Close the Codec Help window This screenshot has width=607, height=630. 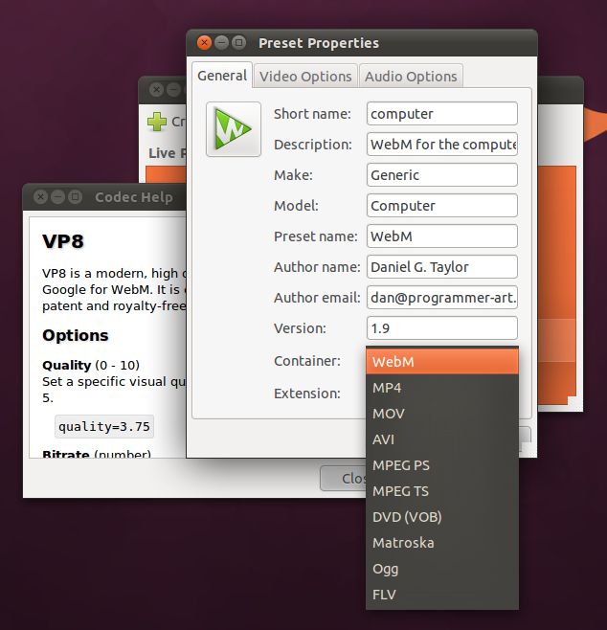point(40,197)
